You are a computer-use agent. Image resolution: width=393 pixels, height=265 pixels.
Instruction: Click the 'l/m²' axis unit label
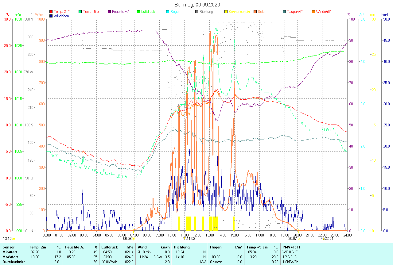(x=361, y=14)
